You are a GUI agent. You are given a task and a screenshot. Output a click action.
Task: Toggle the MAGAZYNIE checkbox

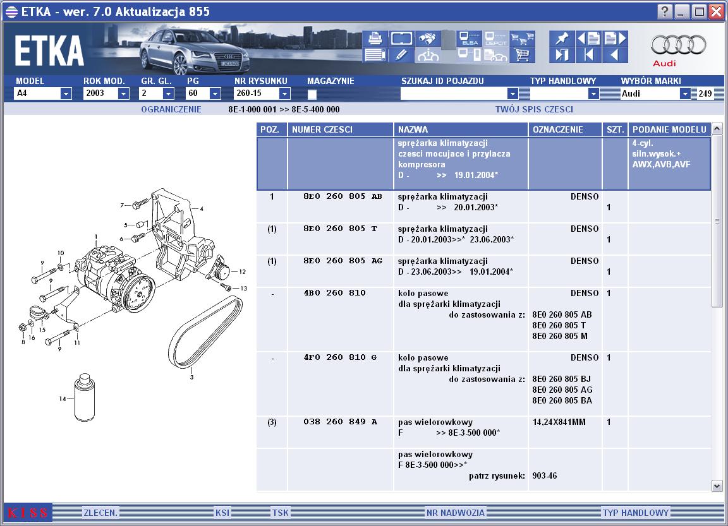coord(312,94)
